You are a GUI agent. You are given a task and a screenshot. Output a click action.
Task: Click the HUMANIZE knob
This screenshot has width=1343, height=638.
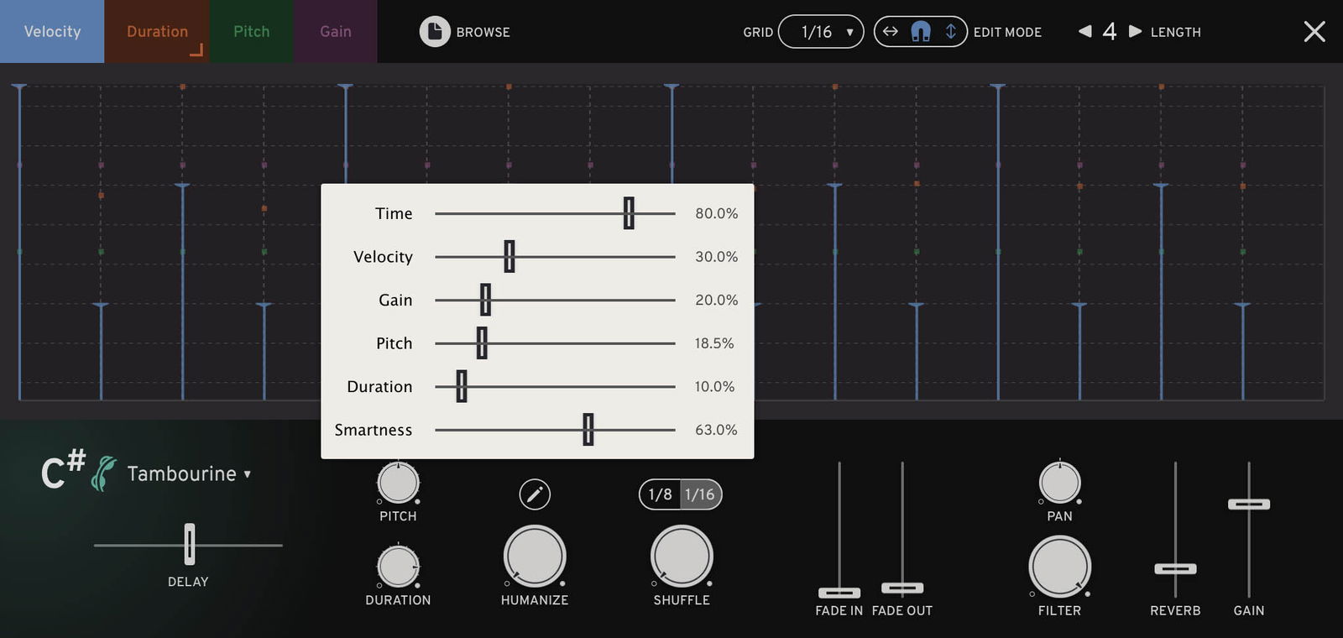pos(535,557)
